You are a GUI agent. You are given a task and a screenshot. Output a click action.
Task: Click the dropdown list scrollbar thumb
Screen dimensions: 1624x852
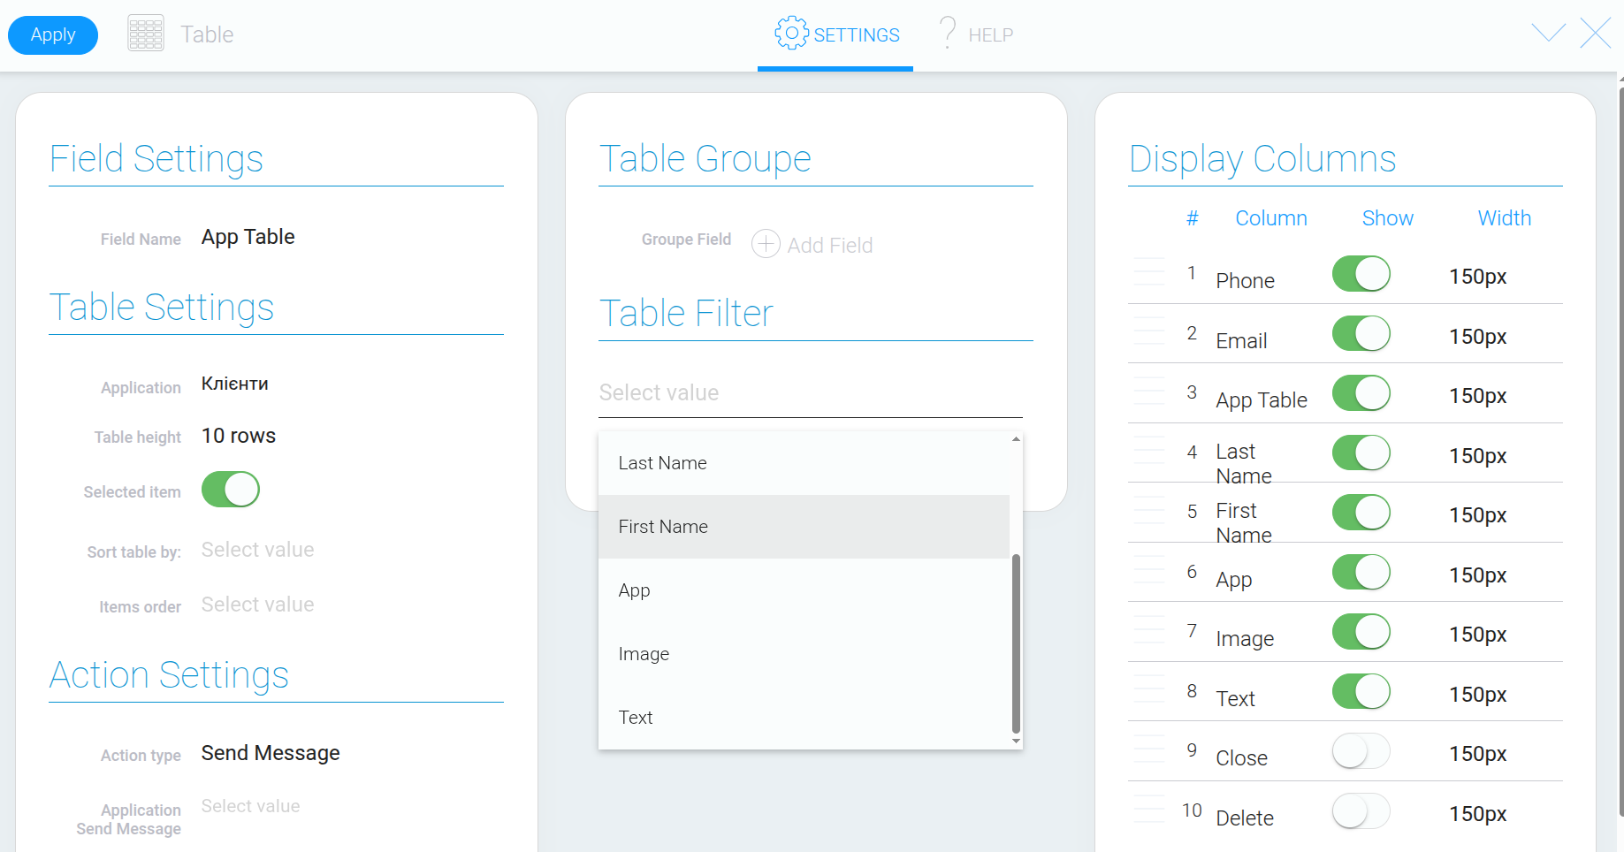pyautogui.click(x=1016, y=643)
